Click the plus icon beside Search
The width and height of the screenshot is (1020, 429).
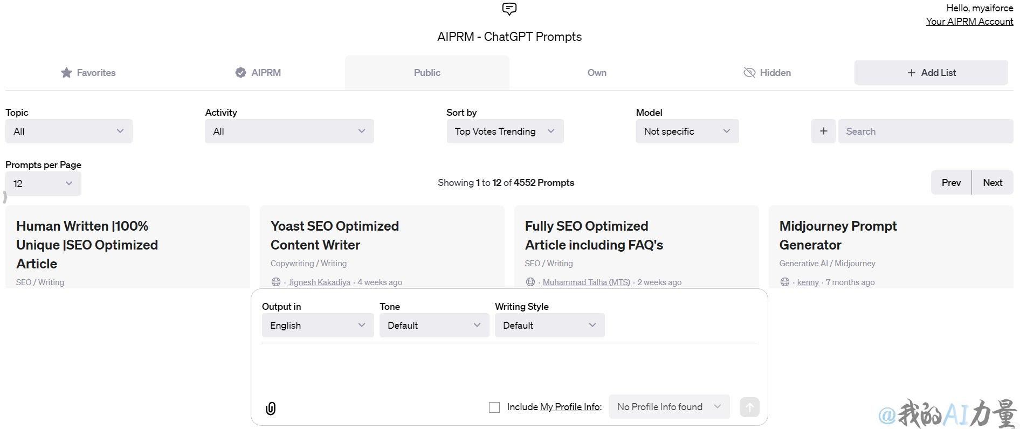click(823, 131)
